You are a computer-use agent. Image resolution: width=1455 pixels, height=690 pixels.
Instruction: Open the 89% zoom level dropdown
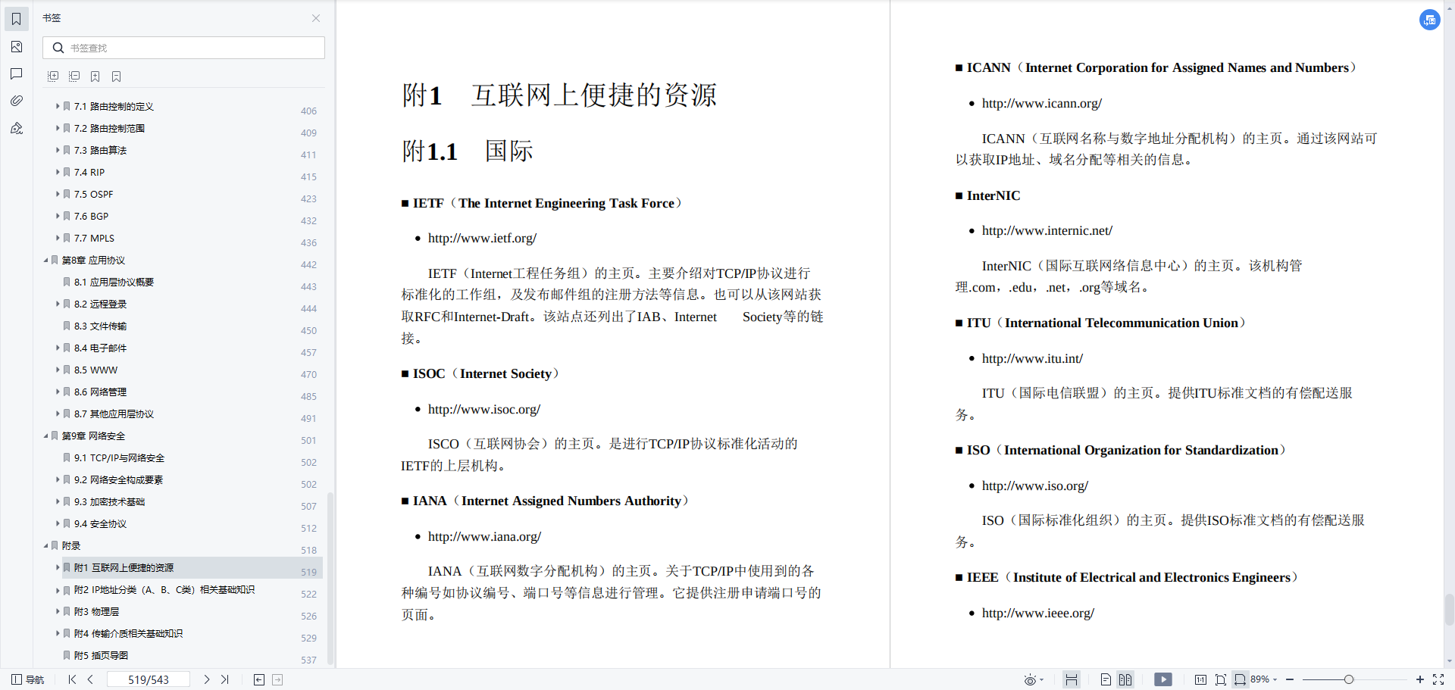pos(1263,679)
